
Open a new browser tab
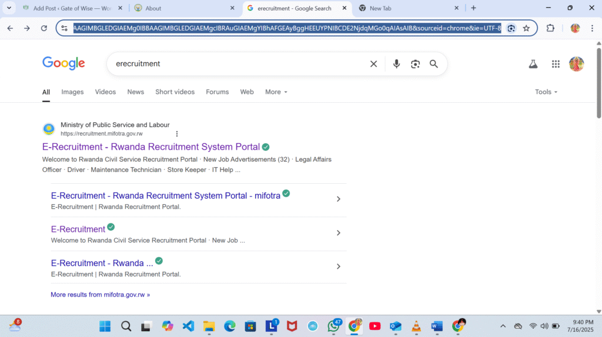tap(473, 8)
